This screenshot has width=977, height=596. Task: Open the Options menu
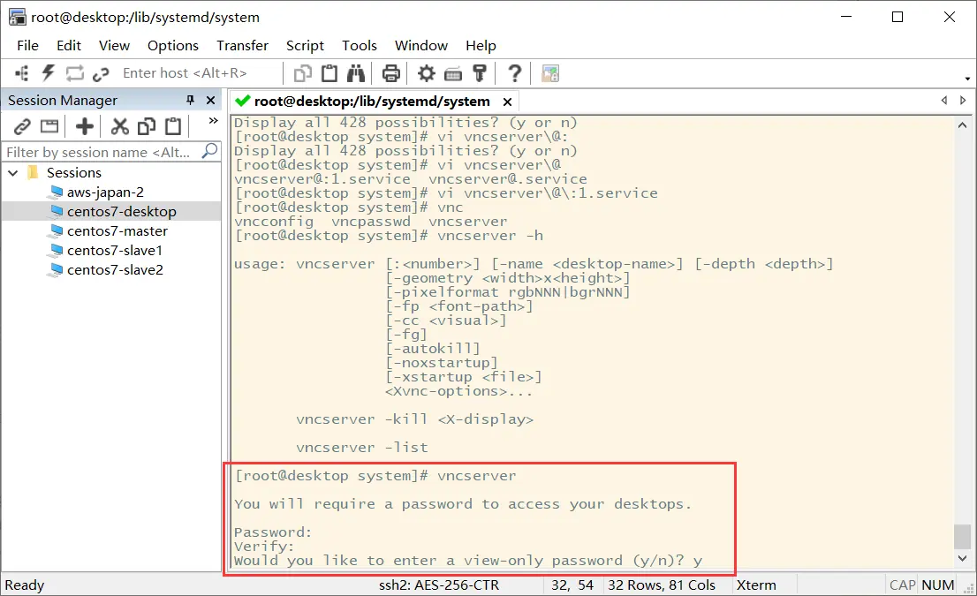[172, 45]
